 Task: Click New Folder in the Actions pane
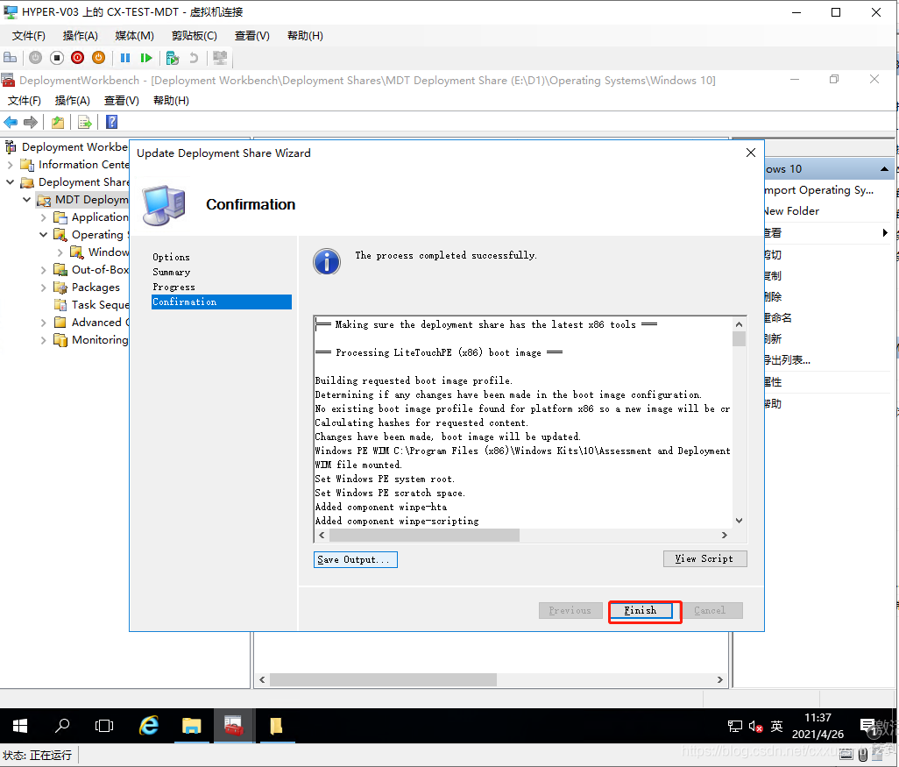tap(791, 211)
